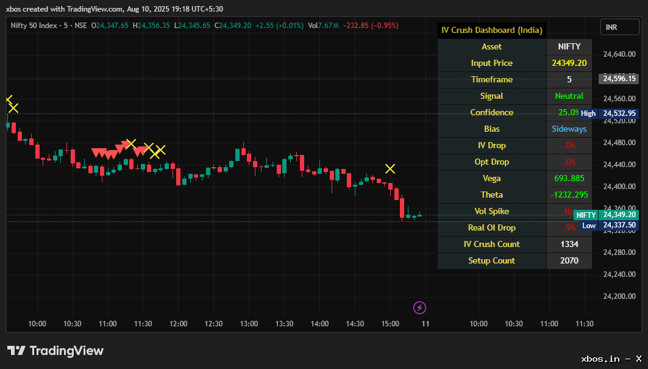Click the purple lightning bolt icon
The width and height of the screenshot is (648, 369).
419,307
